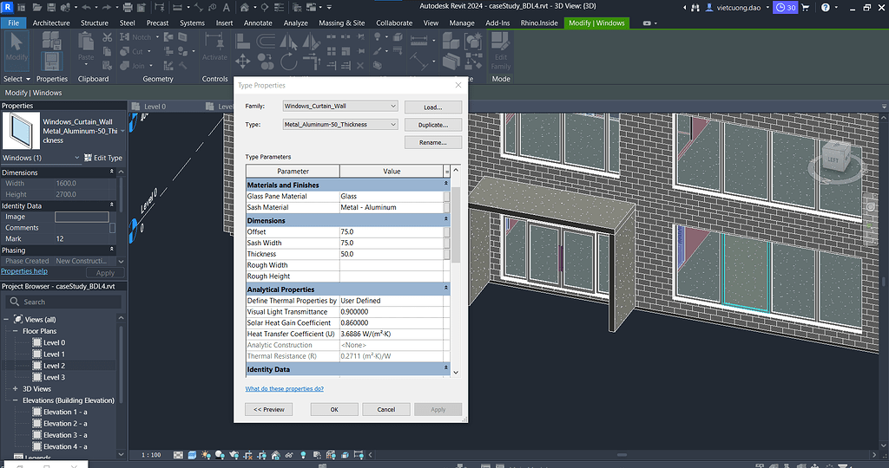This screenshot has height=468, width=889.
Task: Switch to the Manage ribbon tab
Action: (x=462, y=23)
